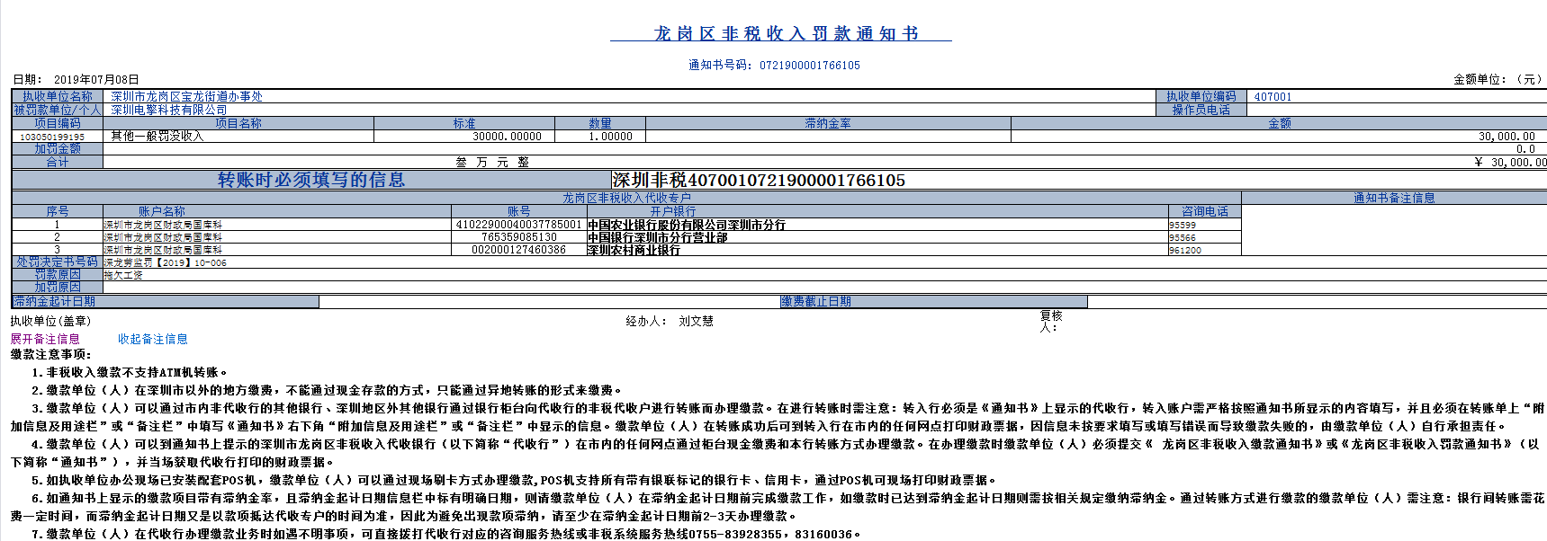The image size is (1547, 541).
Task: Select account number 765359085130
Action: 519,237
